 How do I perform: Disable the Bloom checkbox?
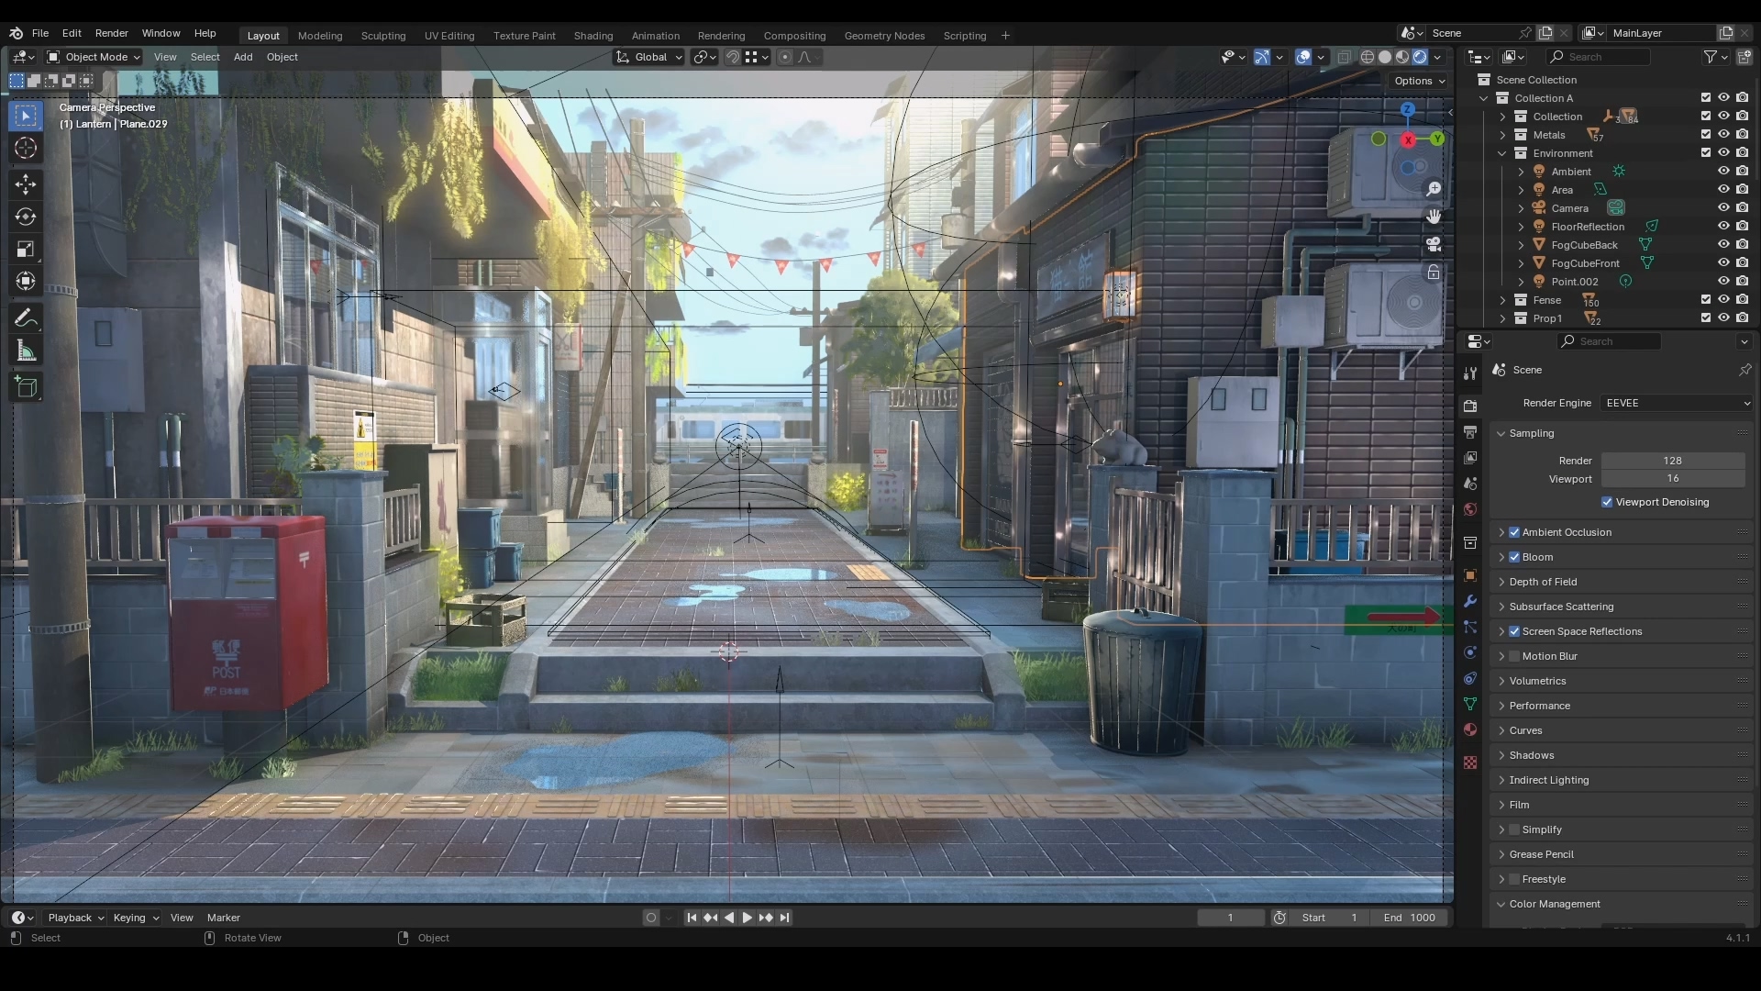(1514, 557)
